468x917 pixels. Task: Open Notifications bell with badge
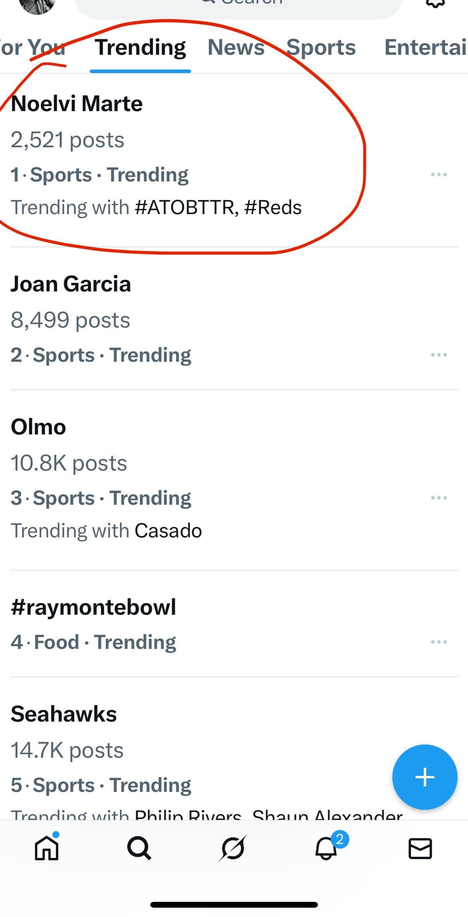(x=326, y=848)
